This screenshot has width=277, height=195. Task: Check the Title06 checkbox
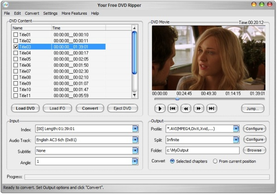[16, 65]
